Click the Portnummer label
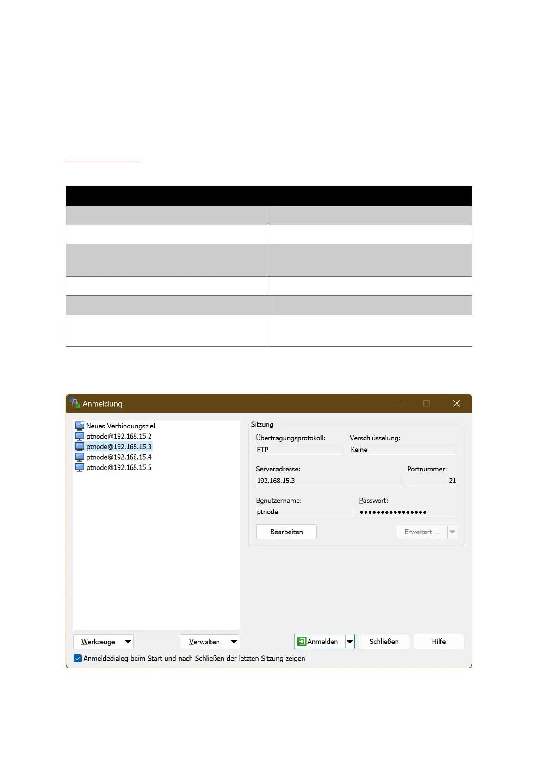551x779 pixels. 427,469
